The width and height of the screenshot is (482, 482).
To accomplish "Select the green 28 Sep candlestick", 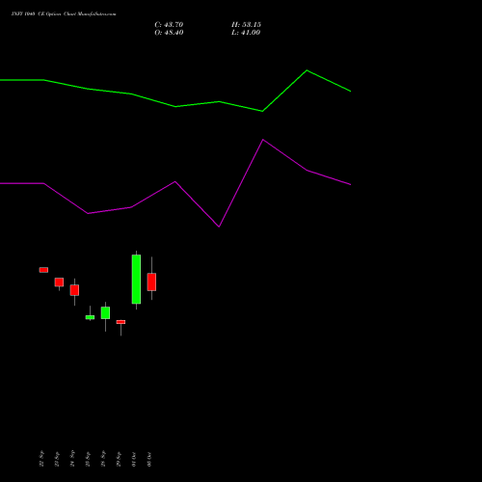I will (x=105, y=312).
